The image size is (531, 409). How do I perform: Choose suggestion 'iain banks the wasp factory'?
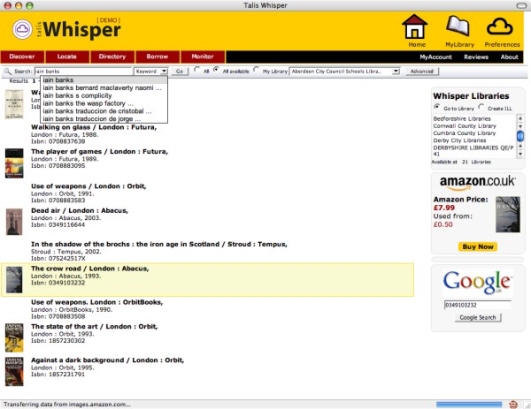[x=104, y=103]
